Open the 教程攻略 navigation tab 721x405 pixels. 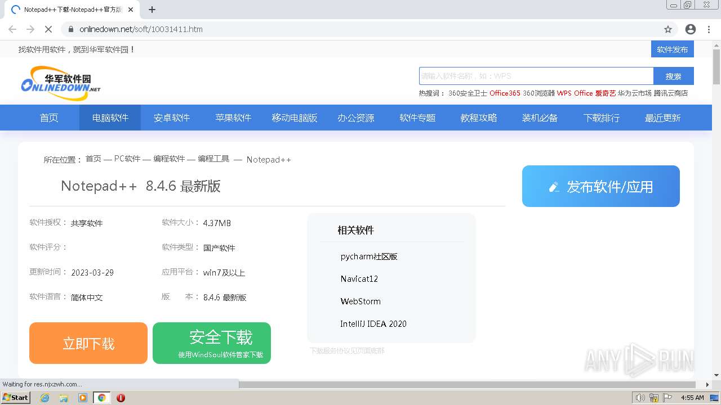(479, 118)
